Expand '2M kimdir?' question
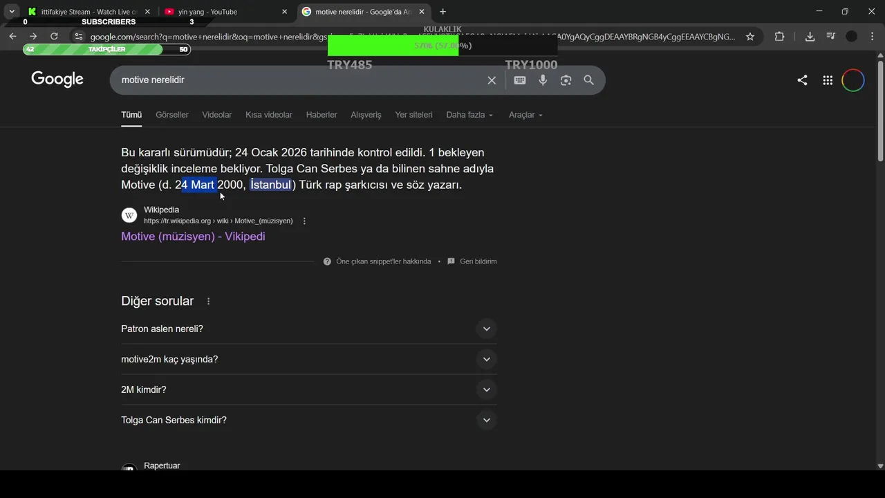Image resolution: width=885 pixels, height=498 pixels. [x=309, y=389]
